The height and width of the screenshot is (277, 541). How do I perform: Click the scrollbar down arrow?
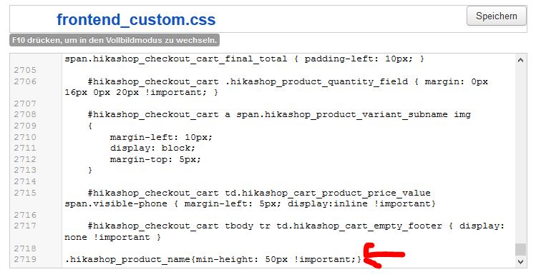coord(521,262)
